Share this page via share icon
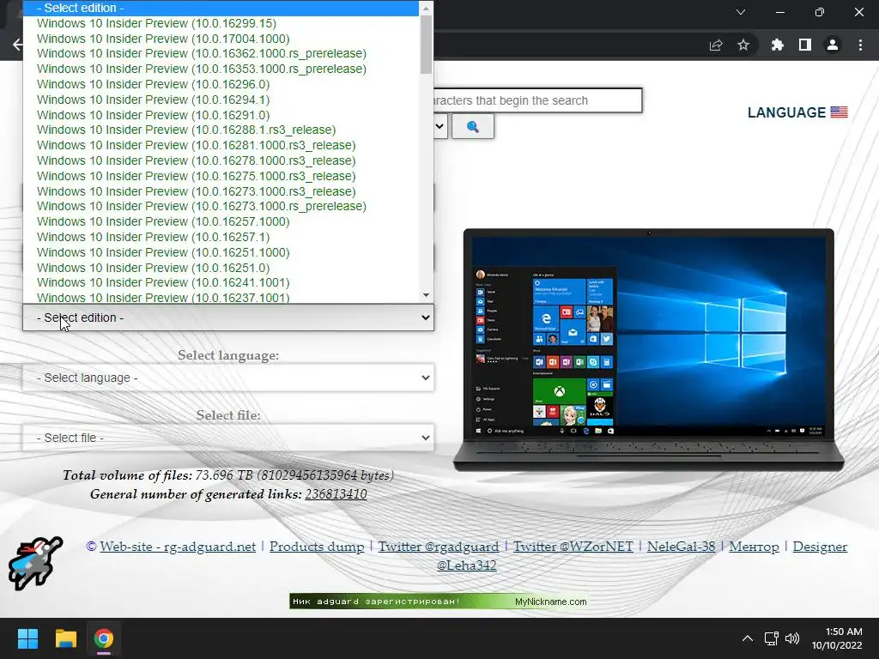Screen dimensions: 879x659 (716, 45)
